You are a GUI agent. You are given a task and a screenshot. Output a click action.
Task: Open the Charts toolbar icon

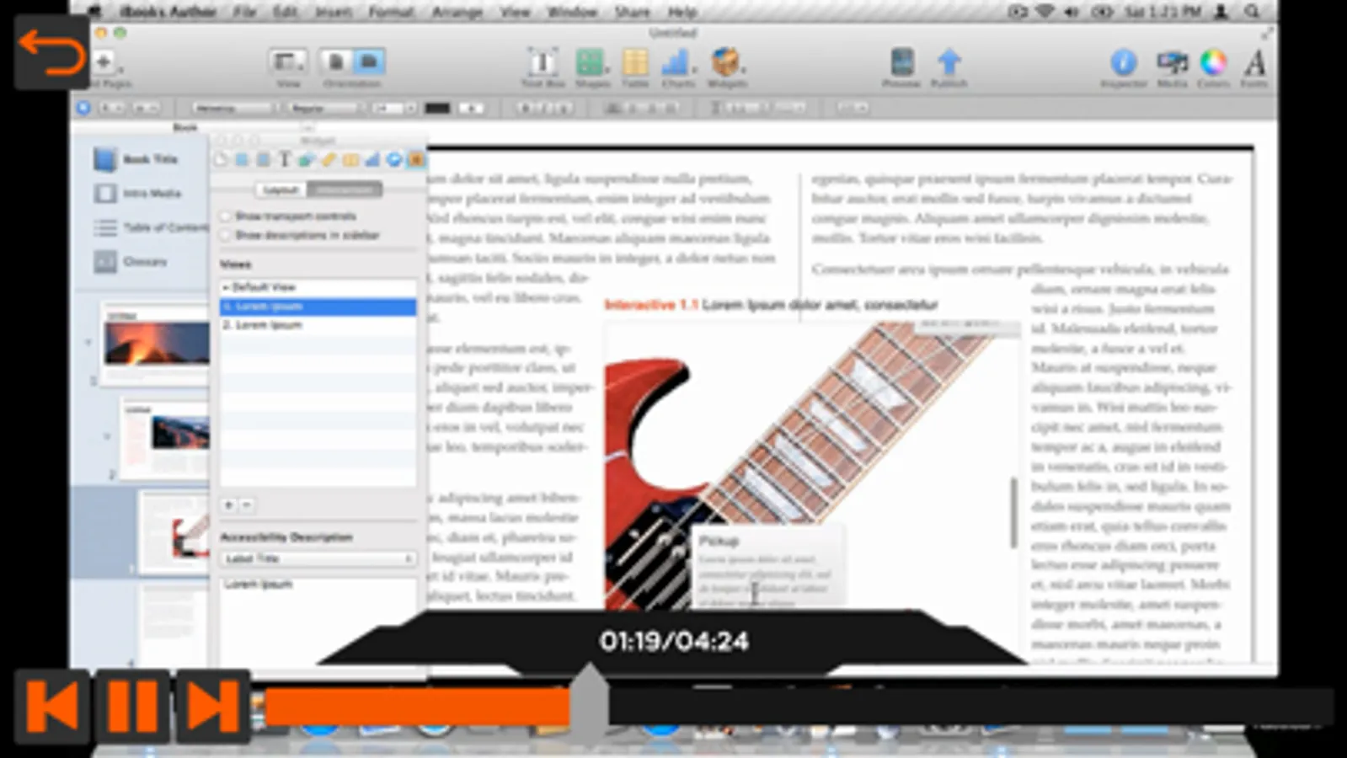pos(676,62)
